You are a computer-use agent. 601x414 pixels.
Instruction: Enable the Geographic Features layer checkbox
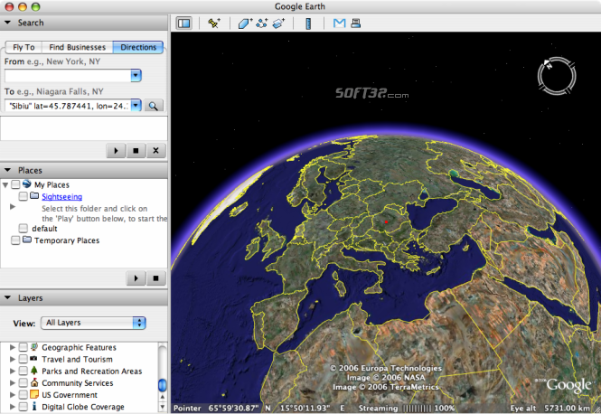coord(23,347)
